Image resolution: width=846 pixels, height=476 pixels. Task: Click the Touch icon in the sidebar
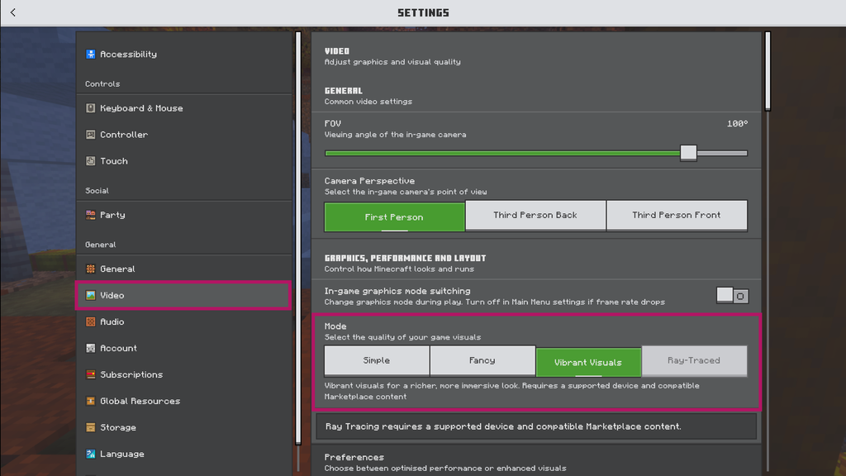91,161
